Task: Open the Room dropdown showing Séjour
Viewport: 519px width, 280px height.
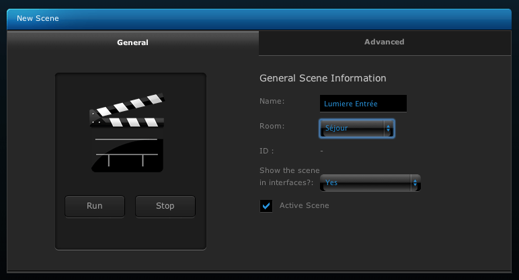Action: tap(357, 129)
